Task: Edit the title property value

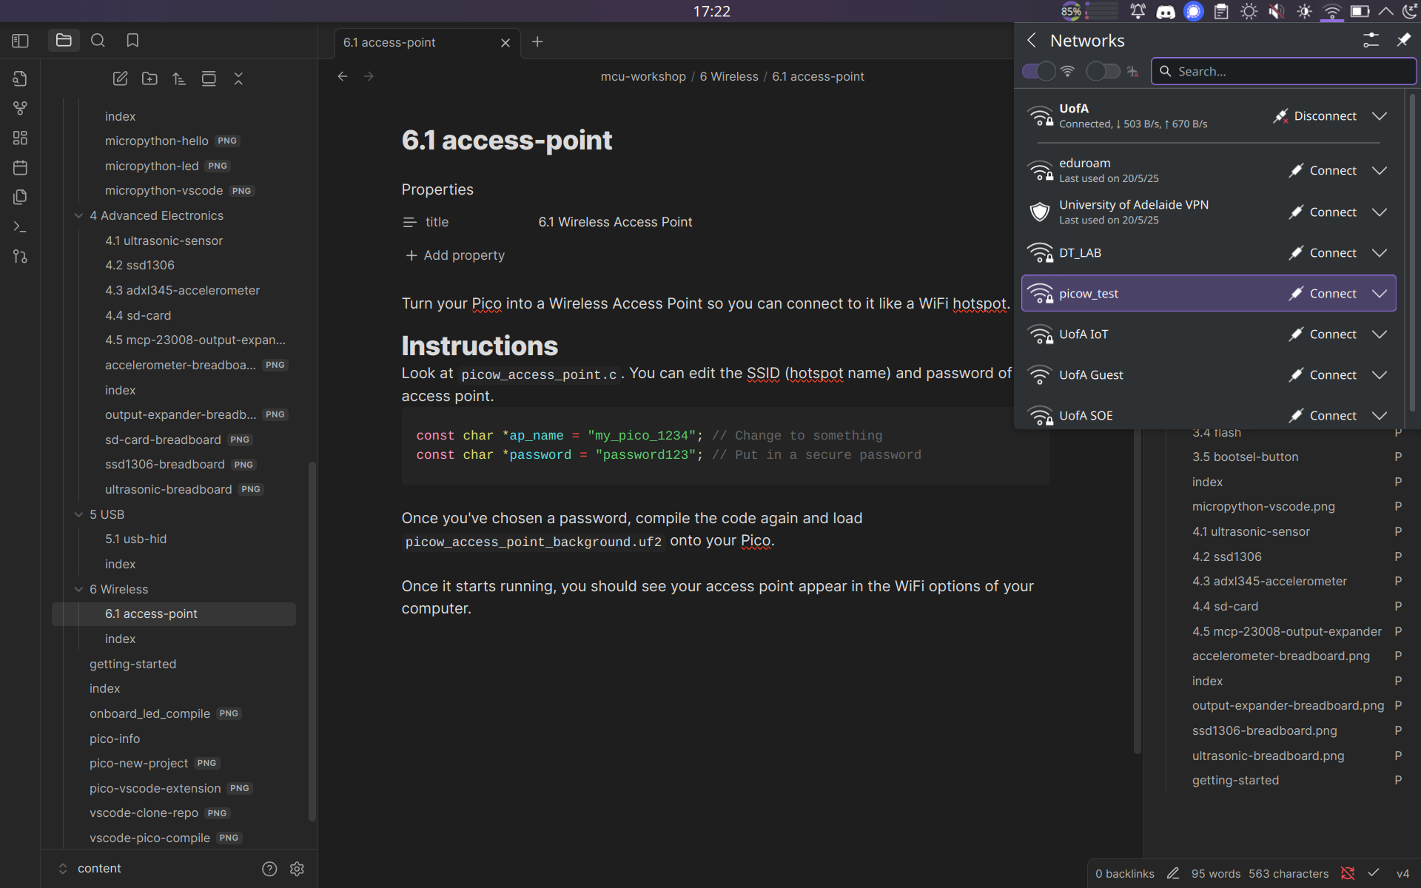Action: tap(615, 222)
